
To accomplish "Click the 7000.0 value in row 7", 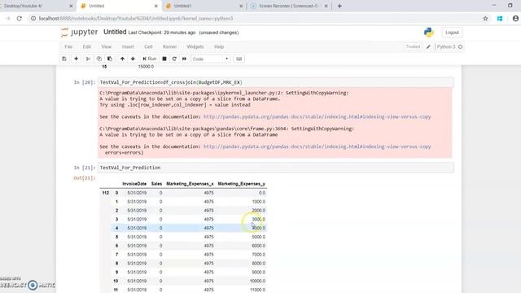I will (x=259, y=255).
